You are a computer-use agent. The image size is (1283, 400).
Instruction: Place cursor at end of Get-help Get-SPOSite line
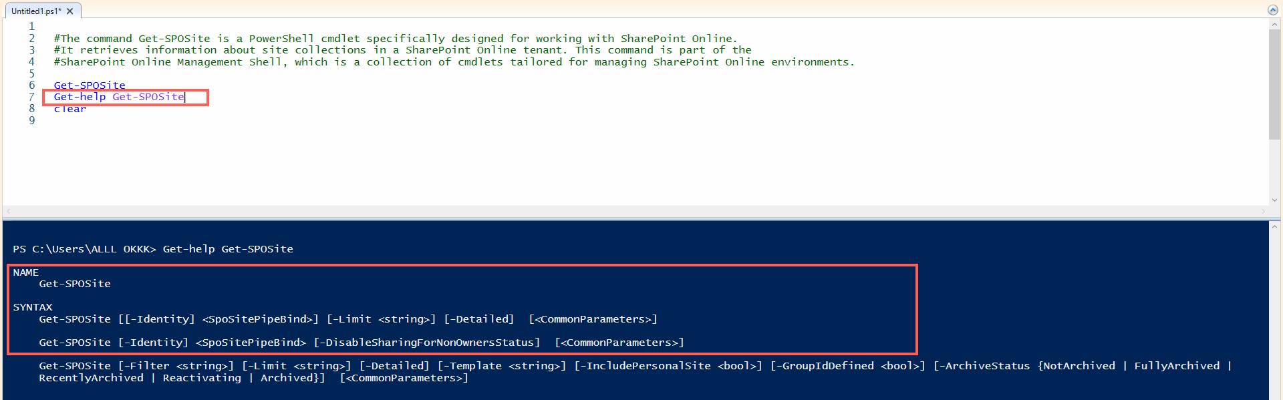pos(184,97)
